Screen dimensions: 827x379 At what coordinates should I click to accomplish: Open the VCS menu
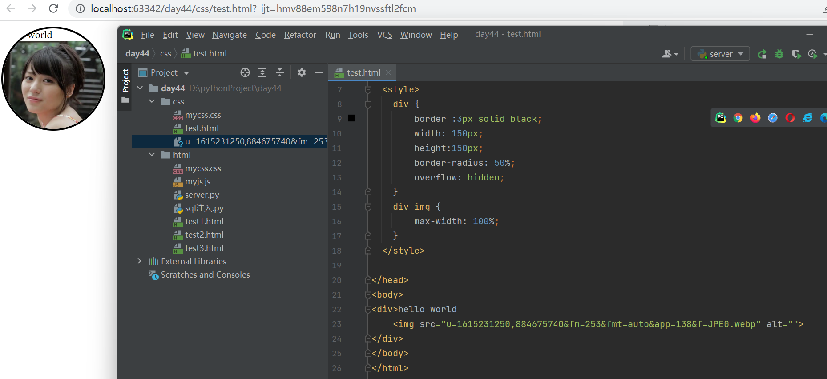pos(385,35)
